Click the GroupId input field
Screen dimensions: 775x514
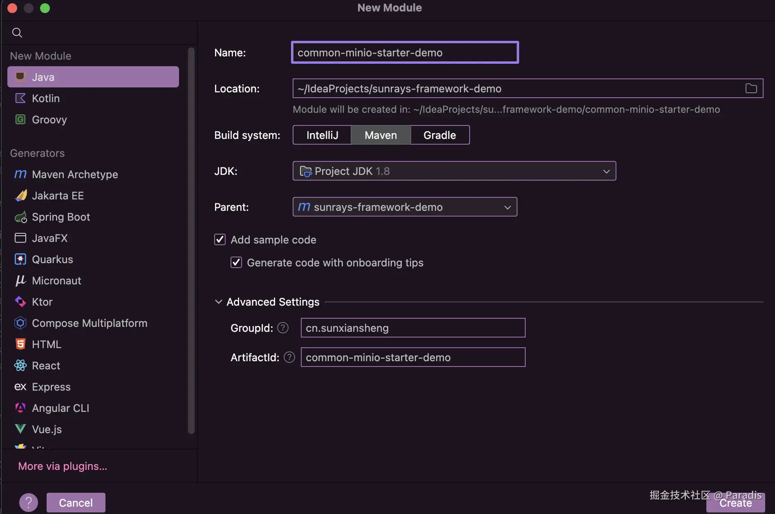click(413, 328)
